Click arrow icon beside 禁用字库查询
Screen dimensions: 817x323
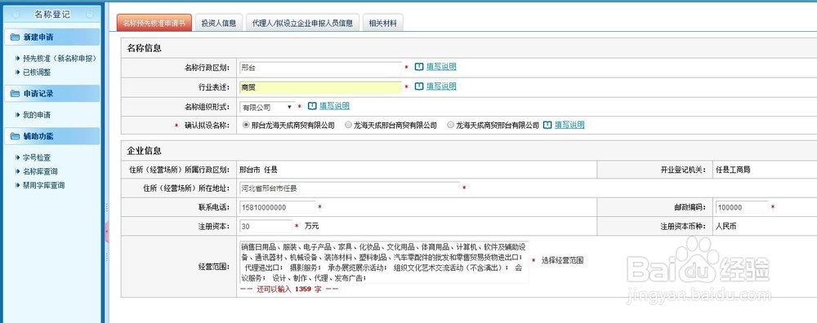click(18, 186)
